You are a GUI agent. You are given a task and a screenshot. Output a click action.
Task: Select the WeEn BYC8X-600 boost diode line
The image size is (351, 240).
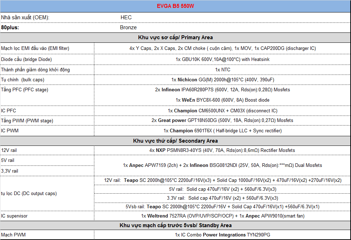[x=222, y=100]
